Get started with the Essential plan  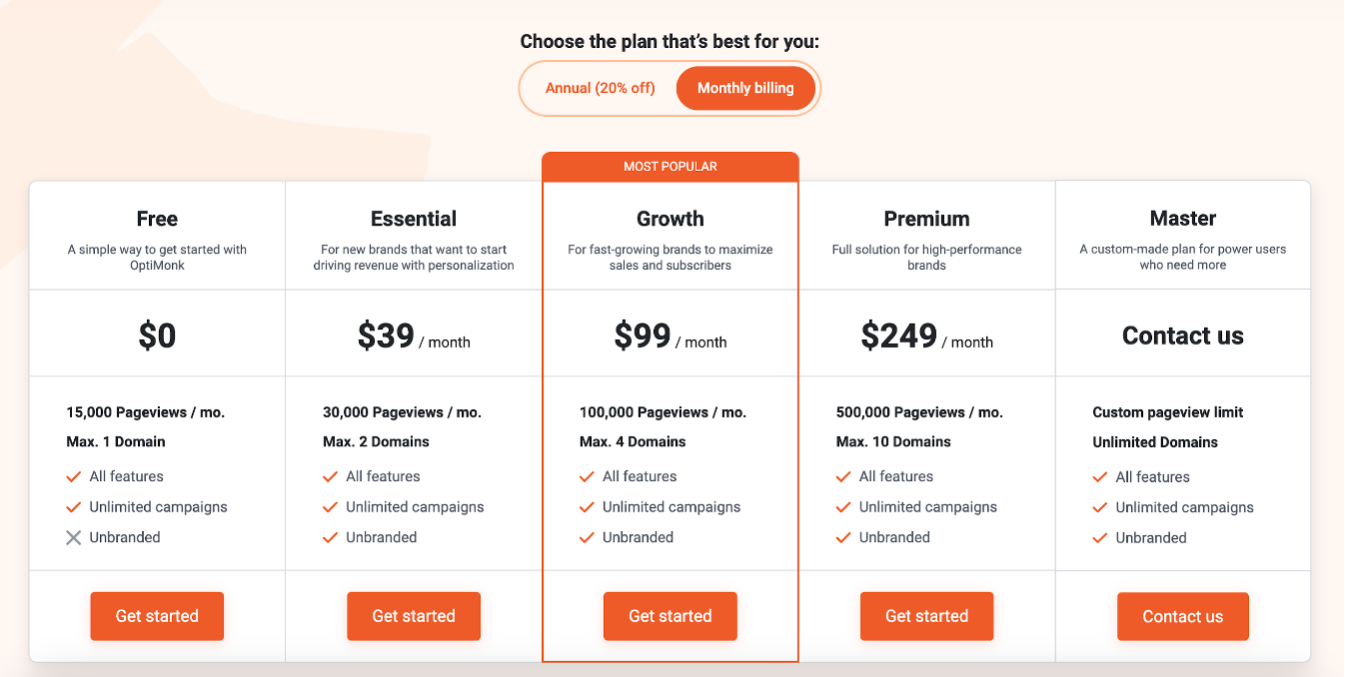(x=414, y=616)
